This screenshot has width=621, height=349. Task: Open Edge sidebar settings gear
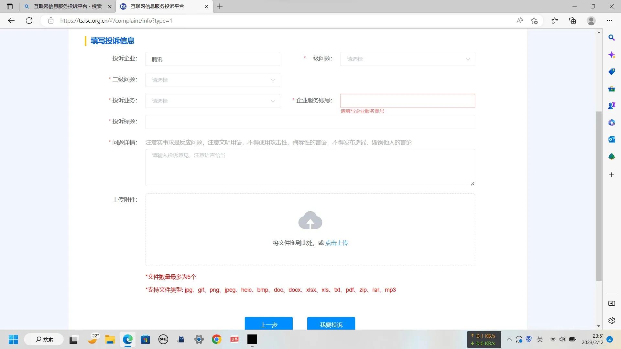click(x=611, y=320)
